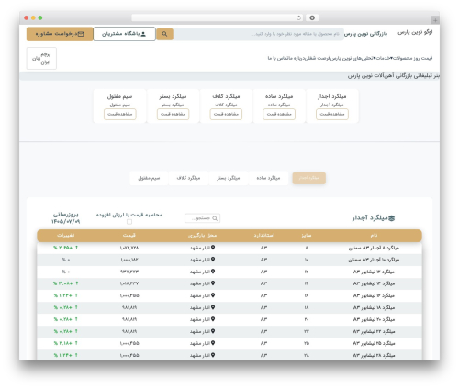Focus the product search field in header
459x388 pixels.
pos(259,34)
